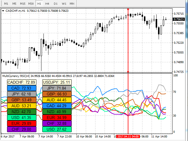Select the W1 weekly timeframe
The width and height of the screenshot is (188, 141).
[x=64, y=4]
